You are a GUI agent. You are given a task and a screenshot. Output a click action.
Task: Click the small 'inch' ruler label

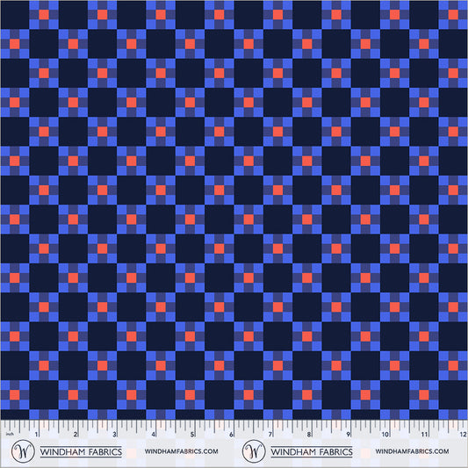point(10,434)
